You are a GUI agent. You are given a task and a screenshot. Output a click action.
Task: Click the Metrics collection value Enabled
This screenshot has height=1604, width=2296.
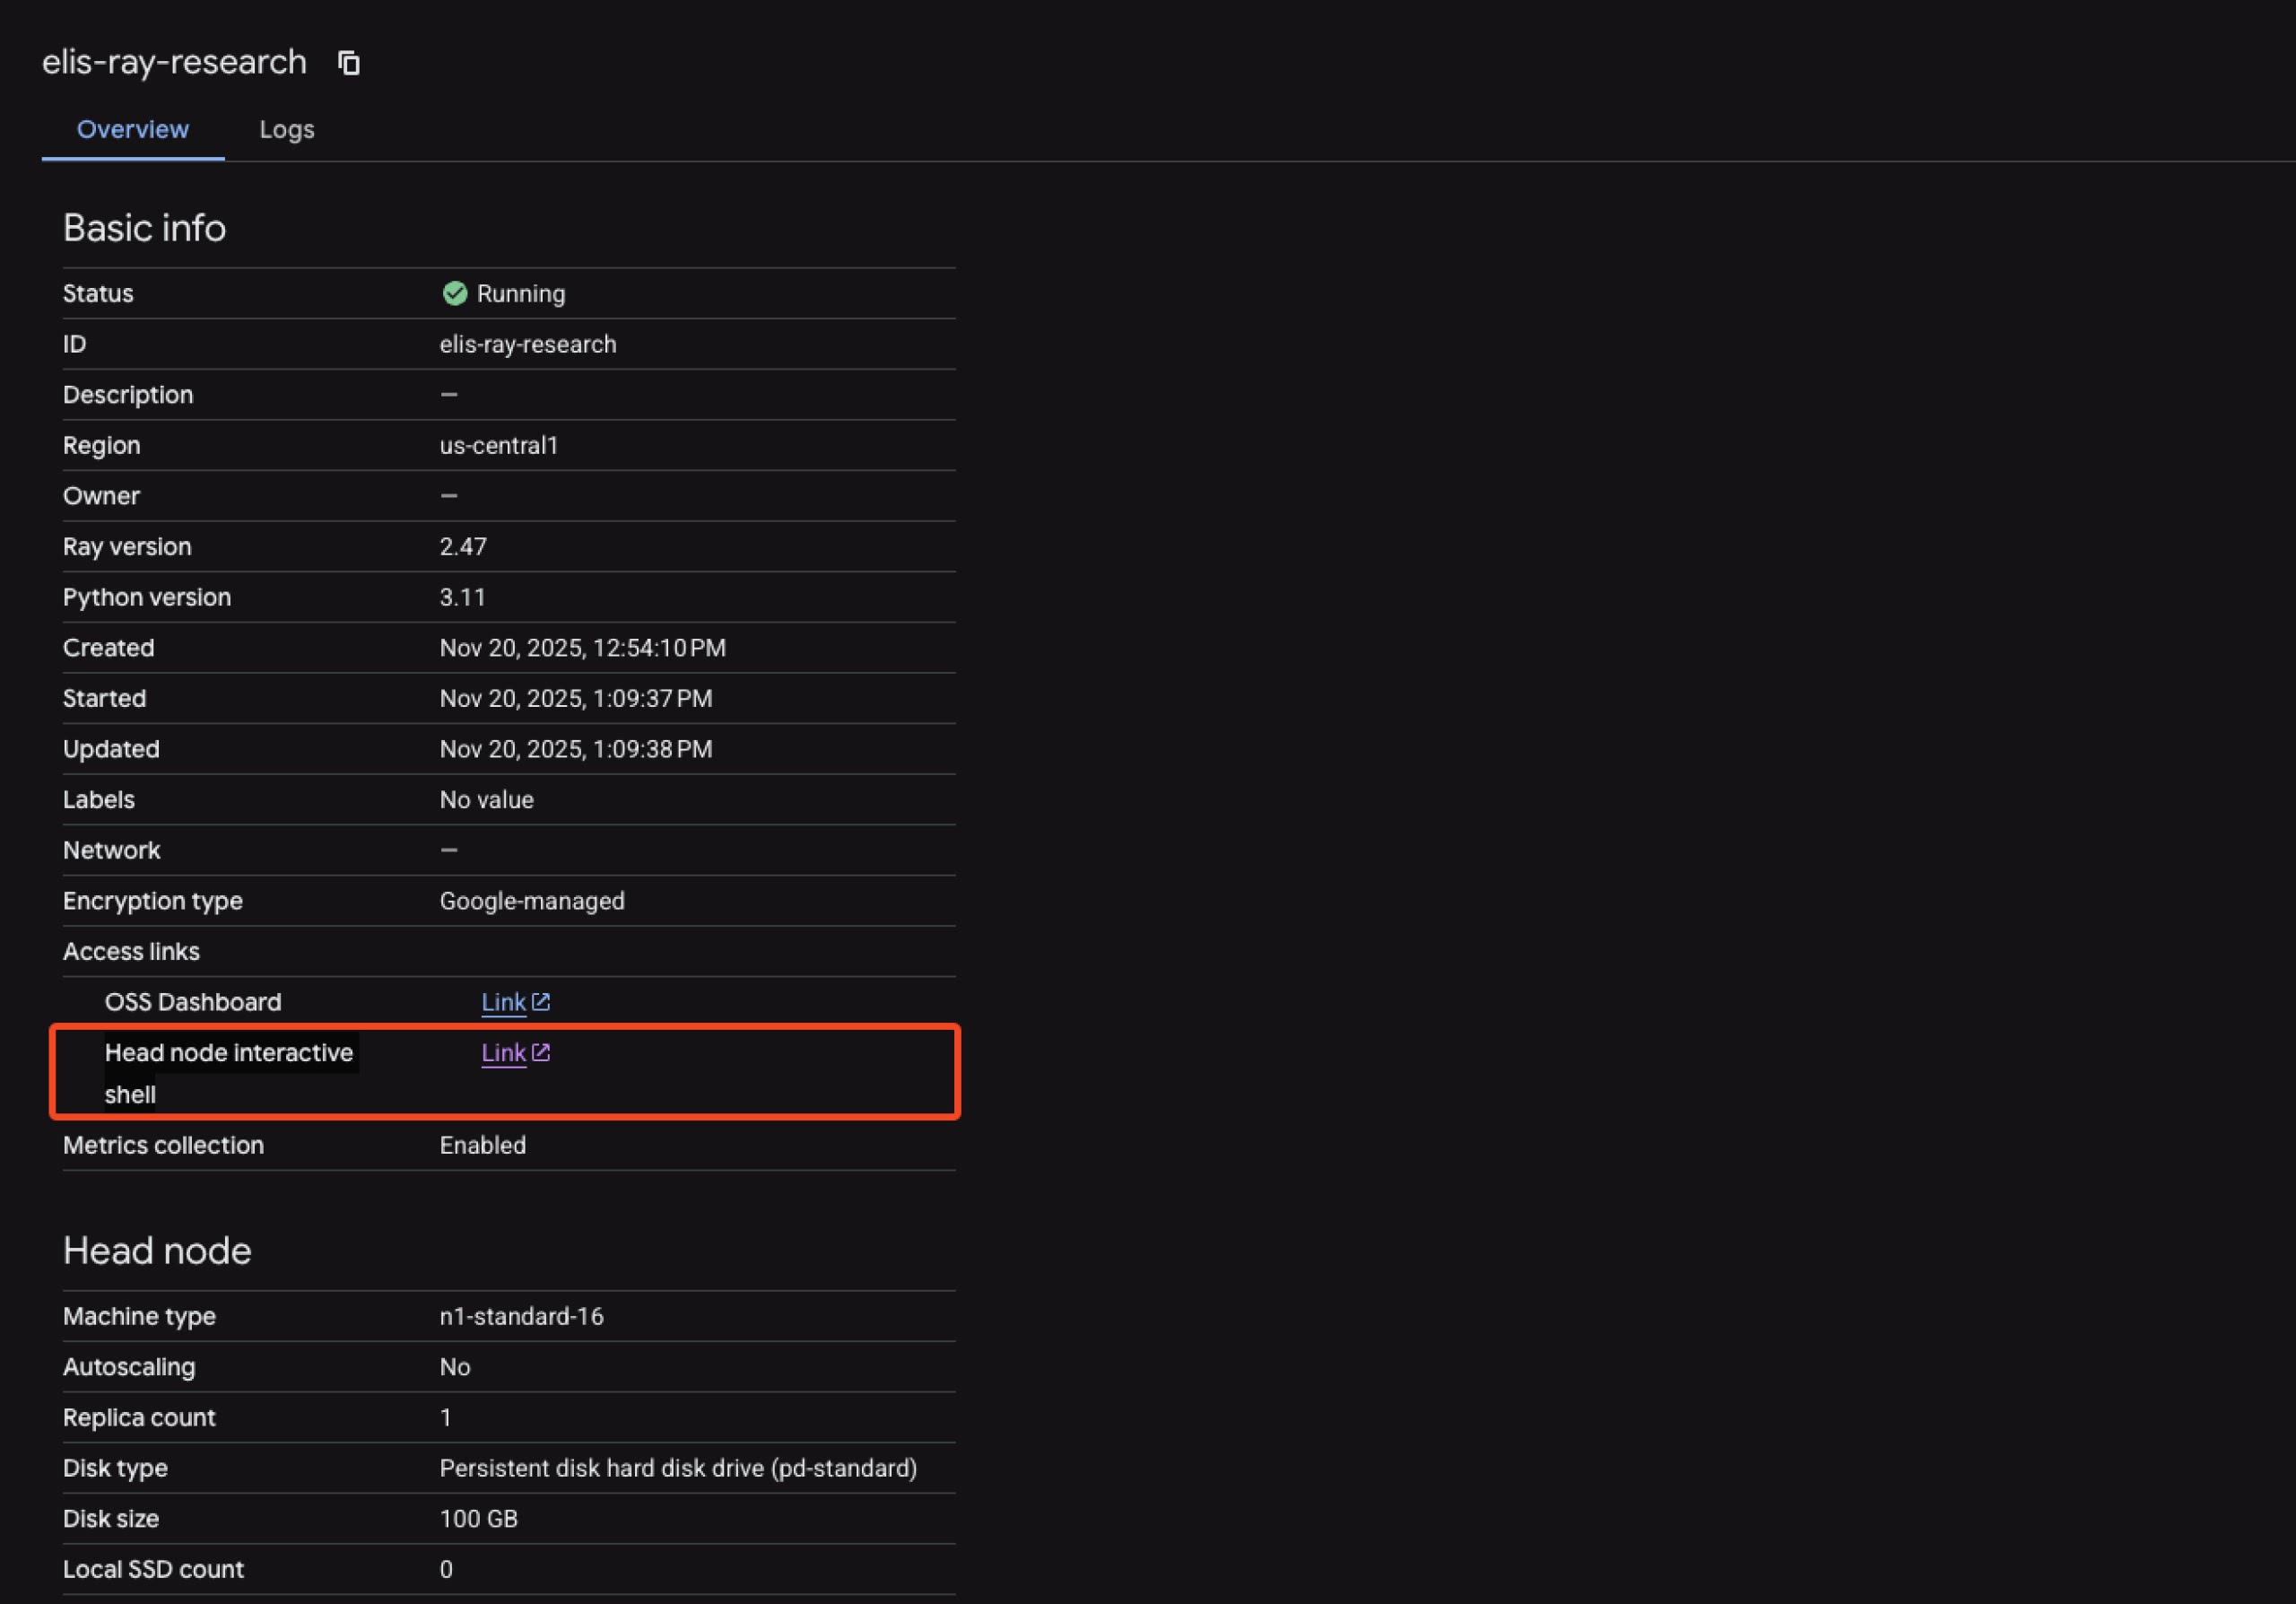482,1145
